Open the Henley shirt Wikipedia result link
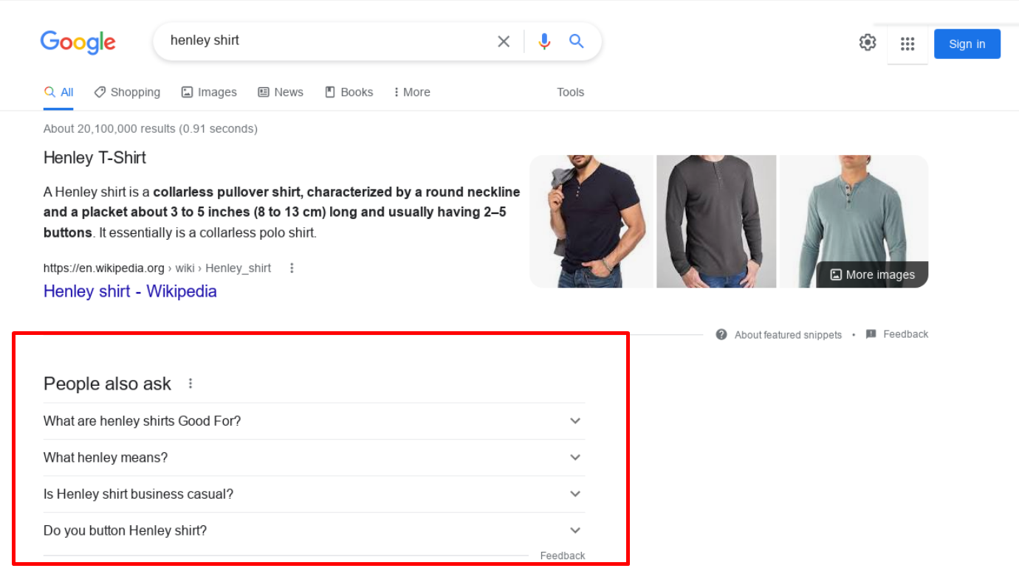The width and height of the screenshot is (1019, 571). coord(130,291)
